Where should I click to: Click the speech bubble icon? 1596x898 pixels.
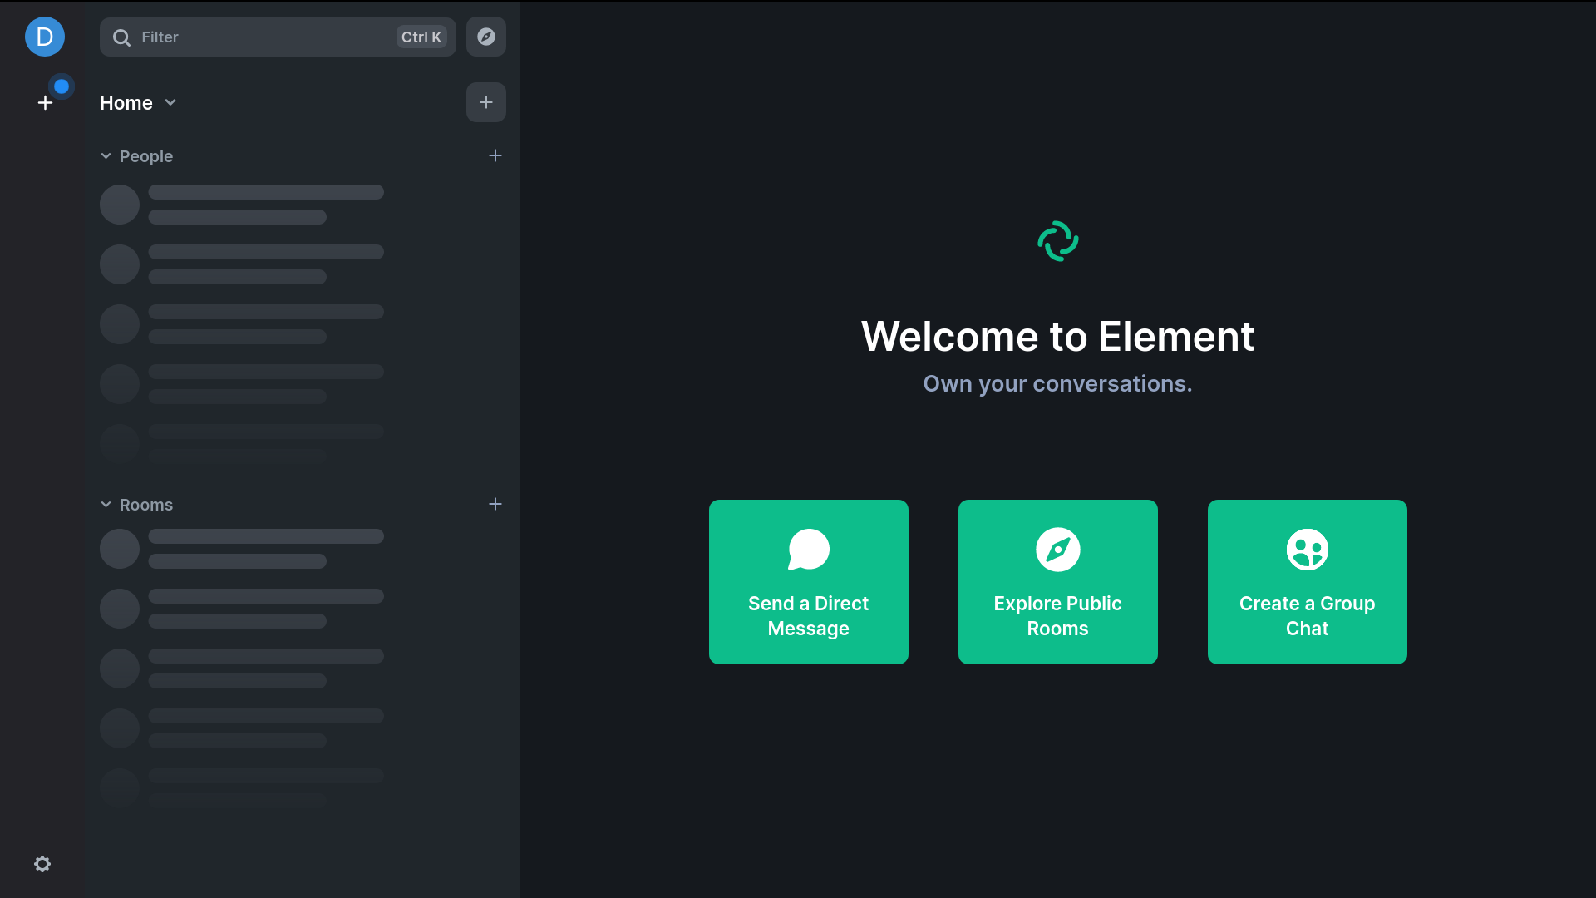808,550
